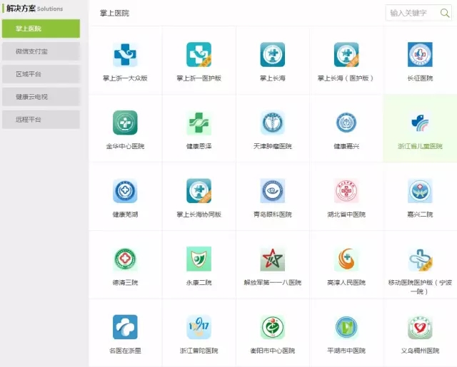Click the 解放军第一一八医院 label text
This screenshot has width=457, height=367.
point(273,282)
